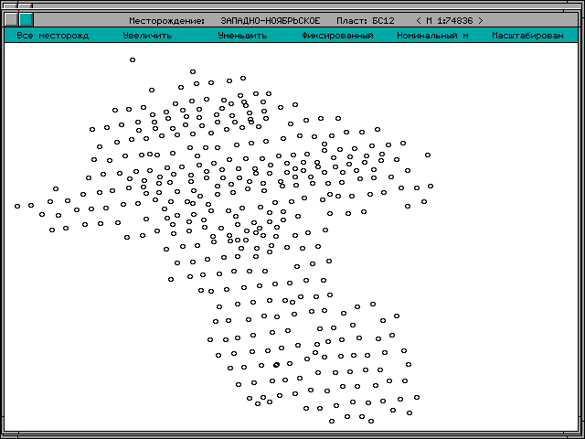Viewport: 585px width, 439px height.
Task: Open the Масштабирован menu item
Action: click(x=527, y=36)
